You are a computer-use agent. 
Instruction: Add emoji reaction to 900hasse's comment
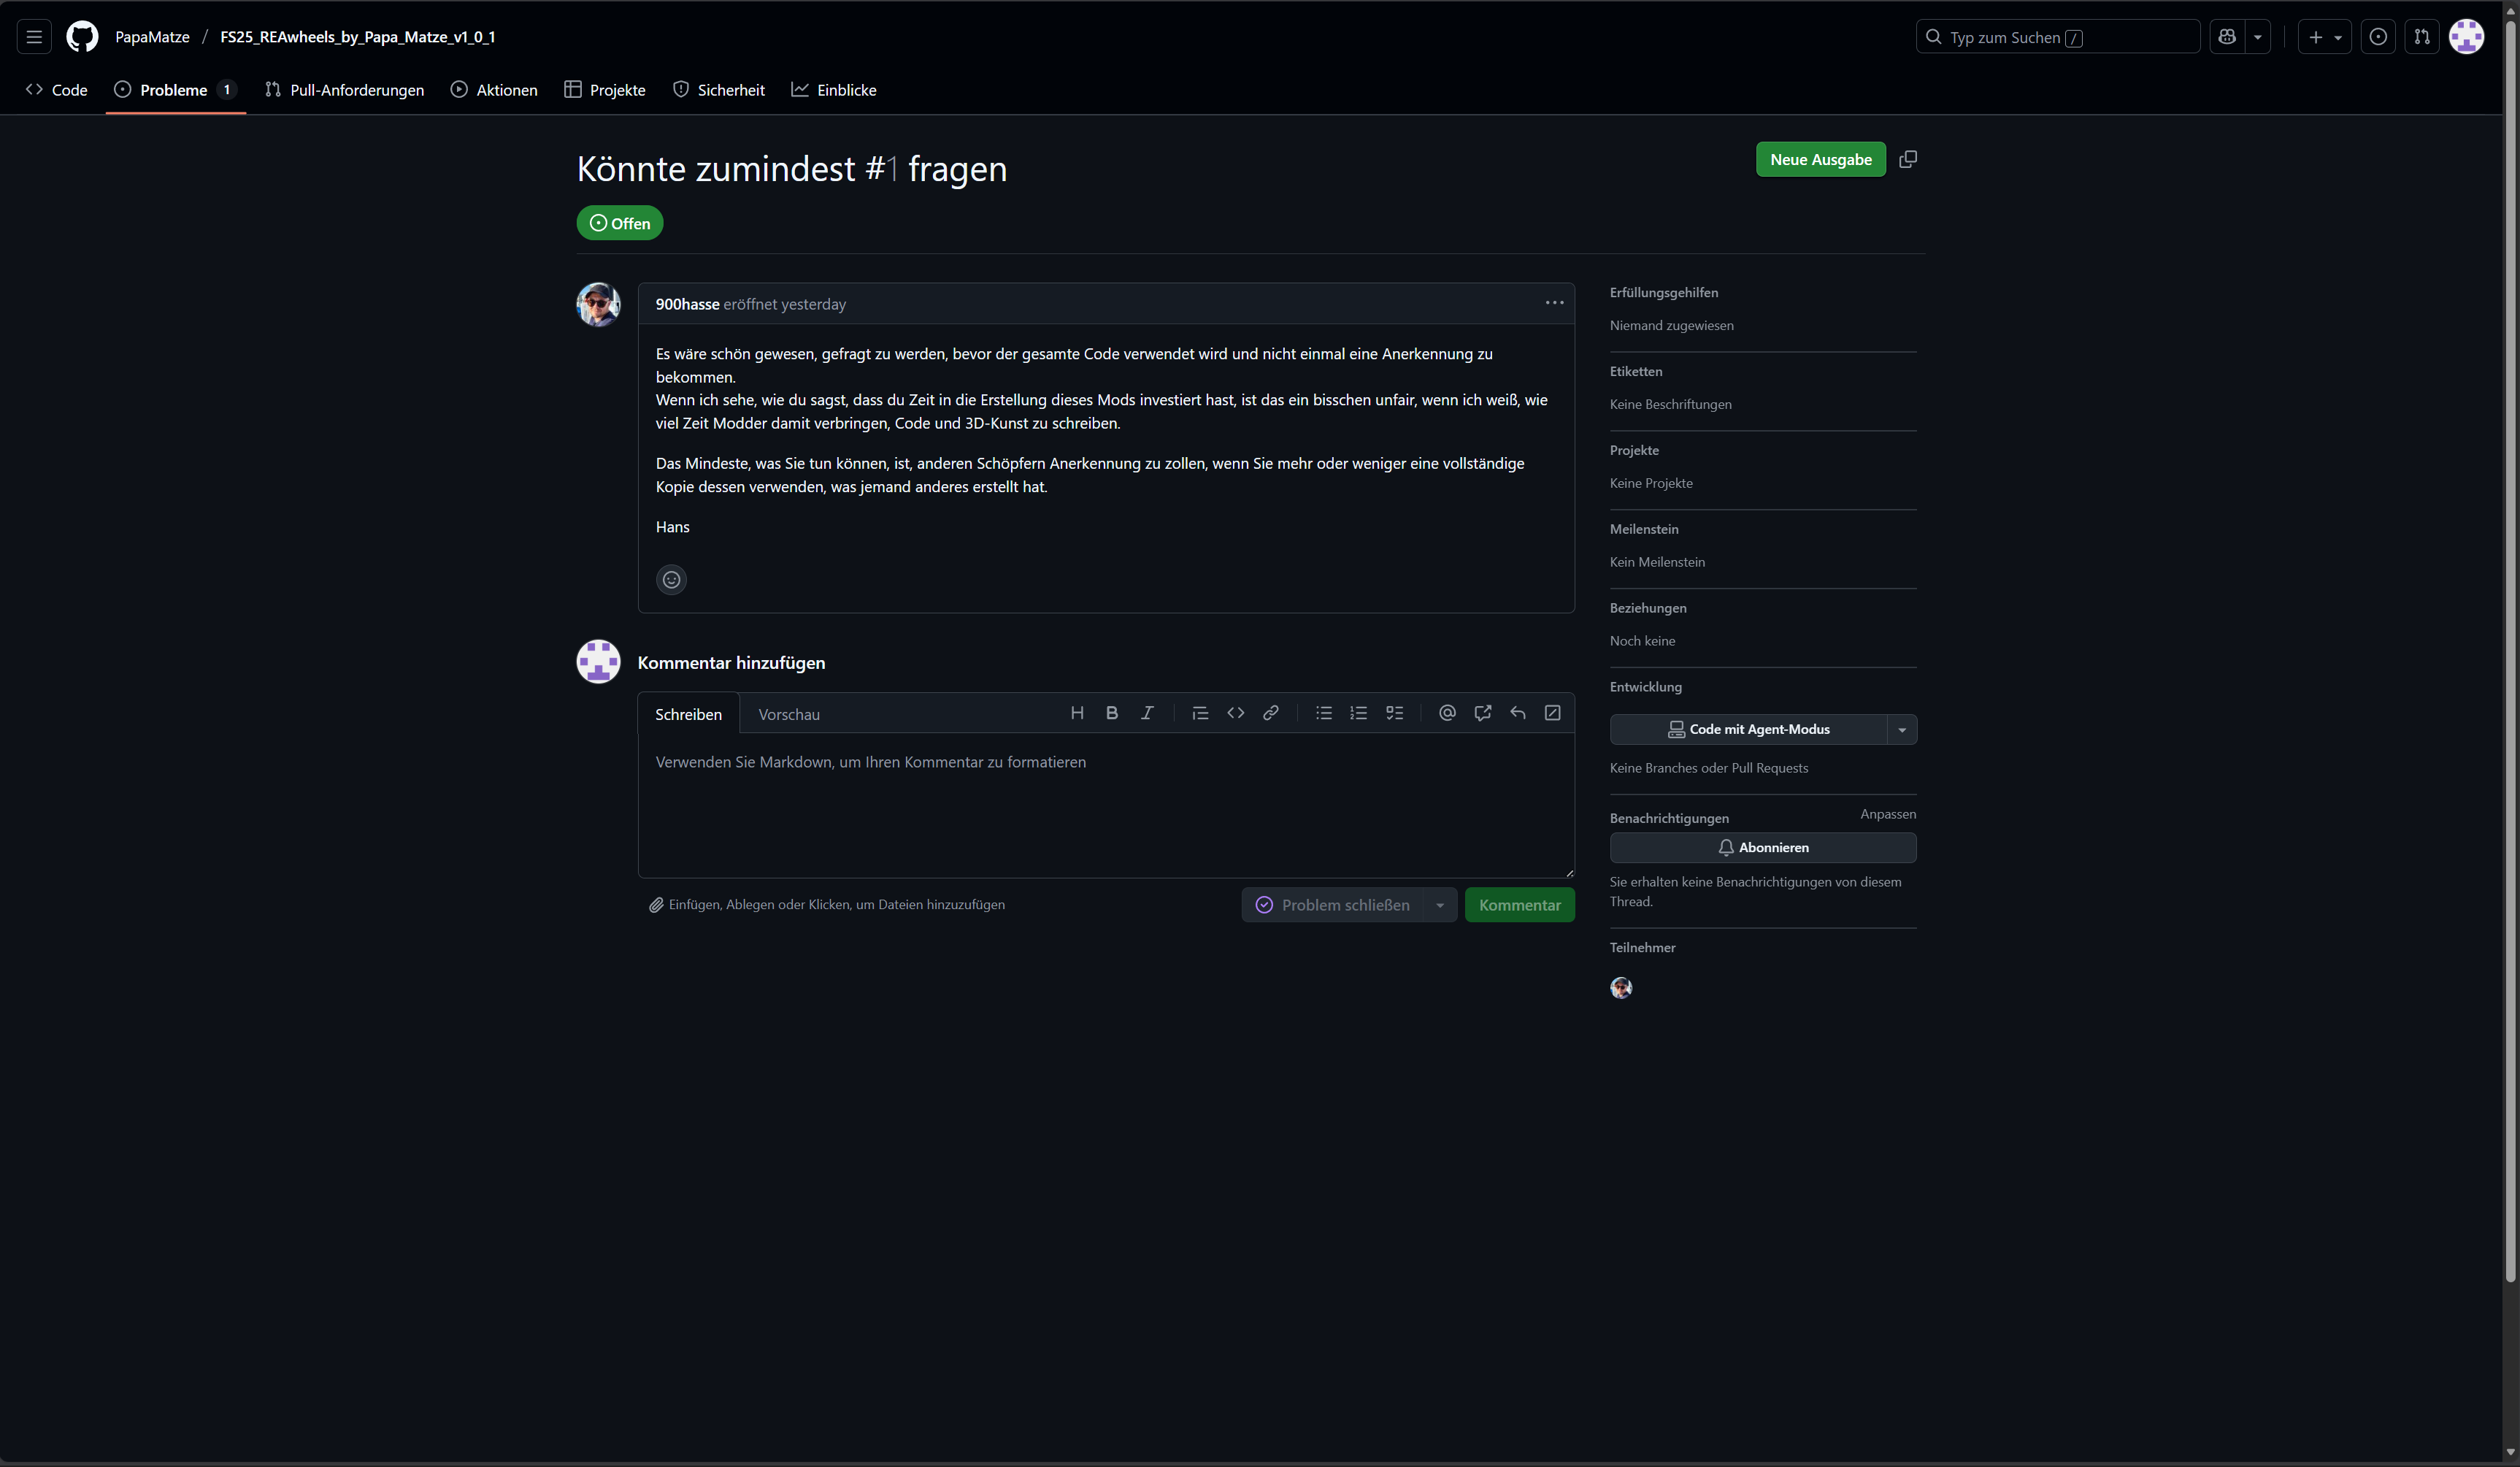(x=671, y=579)
